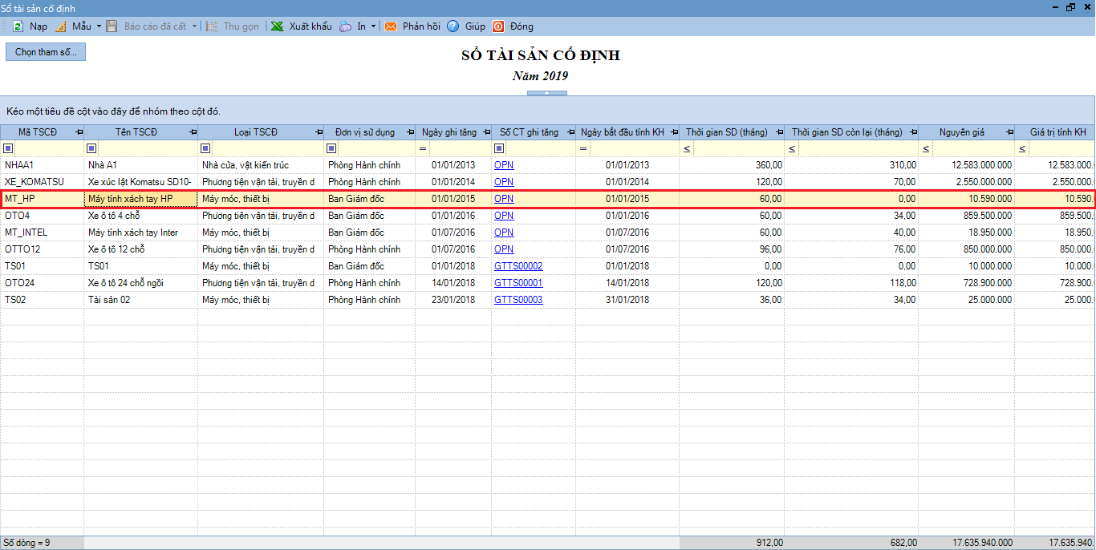Image resolution: width=1096 pixels, height=550 pixels.
Task: Restore the Sổ tài sản cố định window
Action: [x=1071, y=6]
